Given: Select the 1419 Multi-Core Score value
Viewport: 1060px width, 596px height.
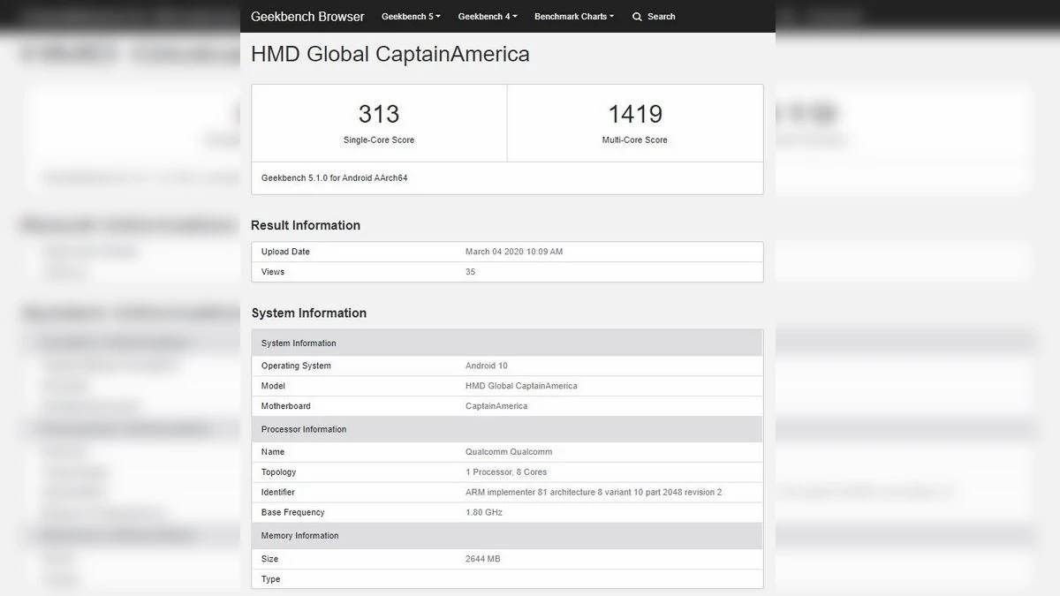Looking at the screenshot, I should [x=634, y=114].
